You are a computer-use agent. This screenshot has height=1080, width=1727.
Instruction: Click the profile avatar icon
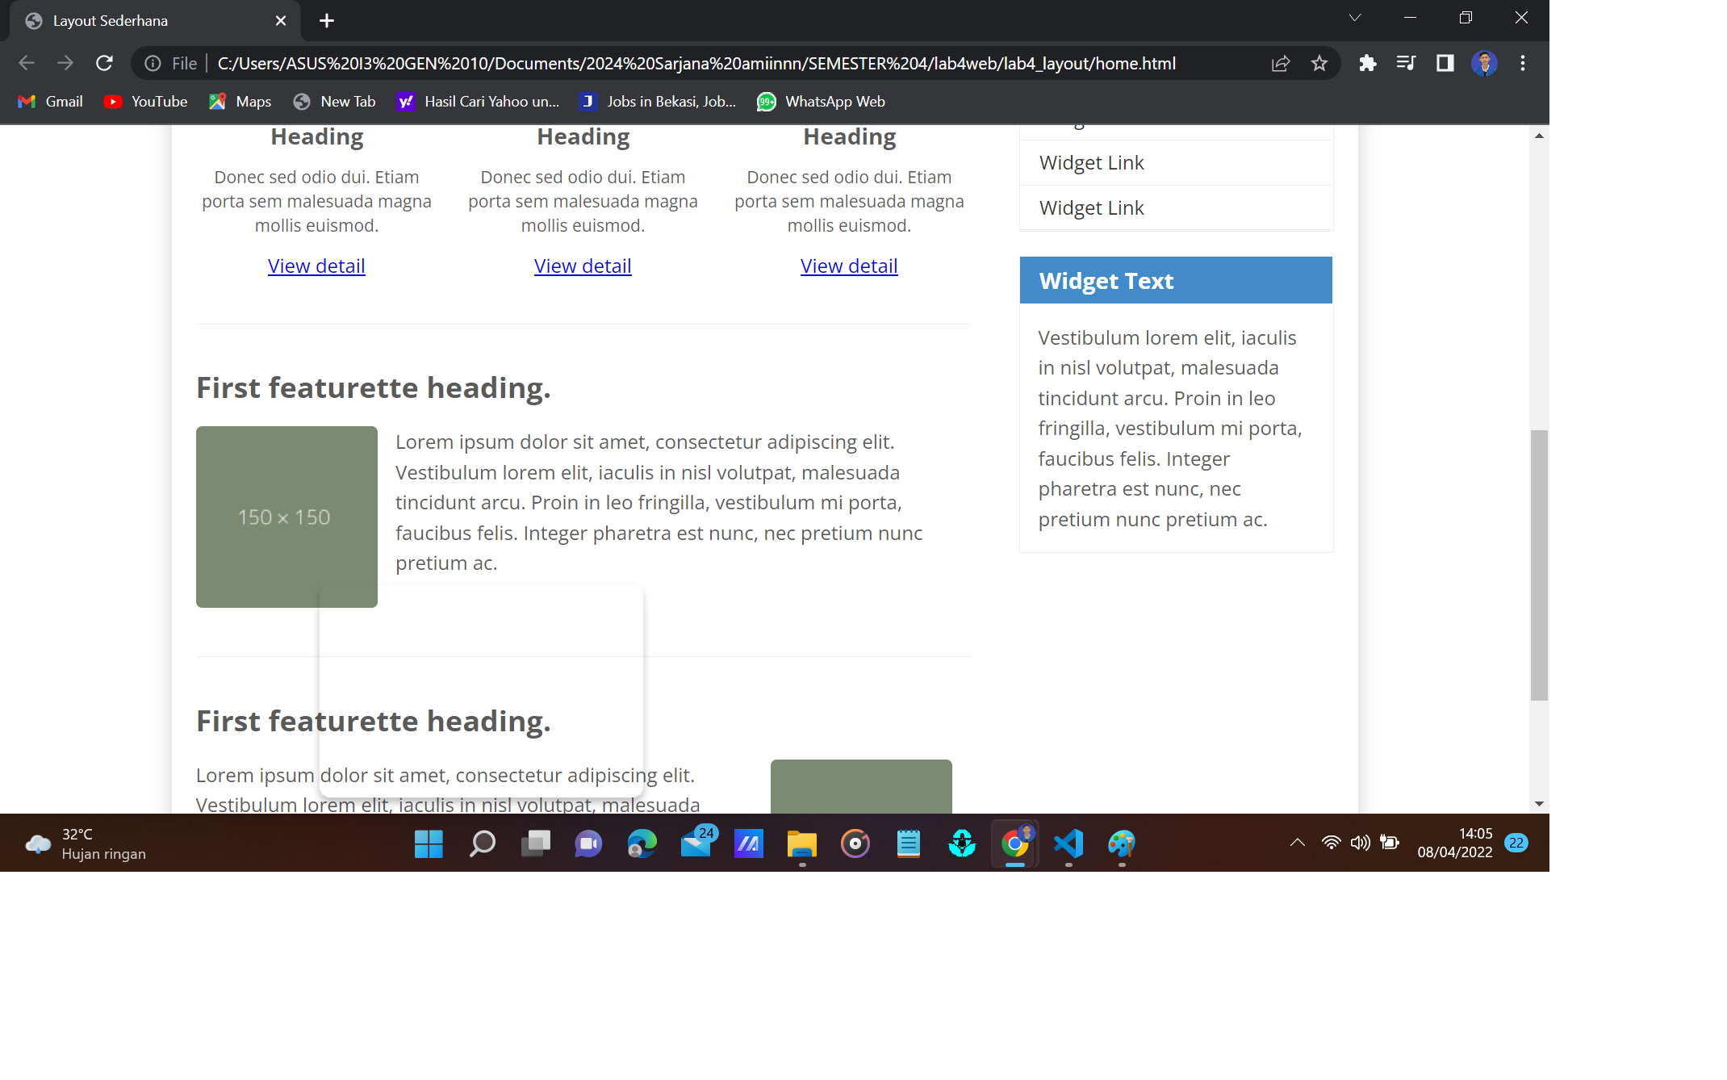(x=1484, y=63)
